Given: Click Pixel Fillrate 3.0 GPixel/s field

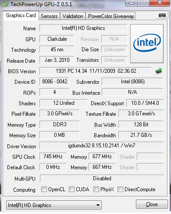Looking at the screenshot, I should [60, 114].
